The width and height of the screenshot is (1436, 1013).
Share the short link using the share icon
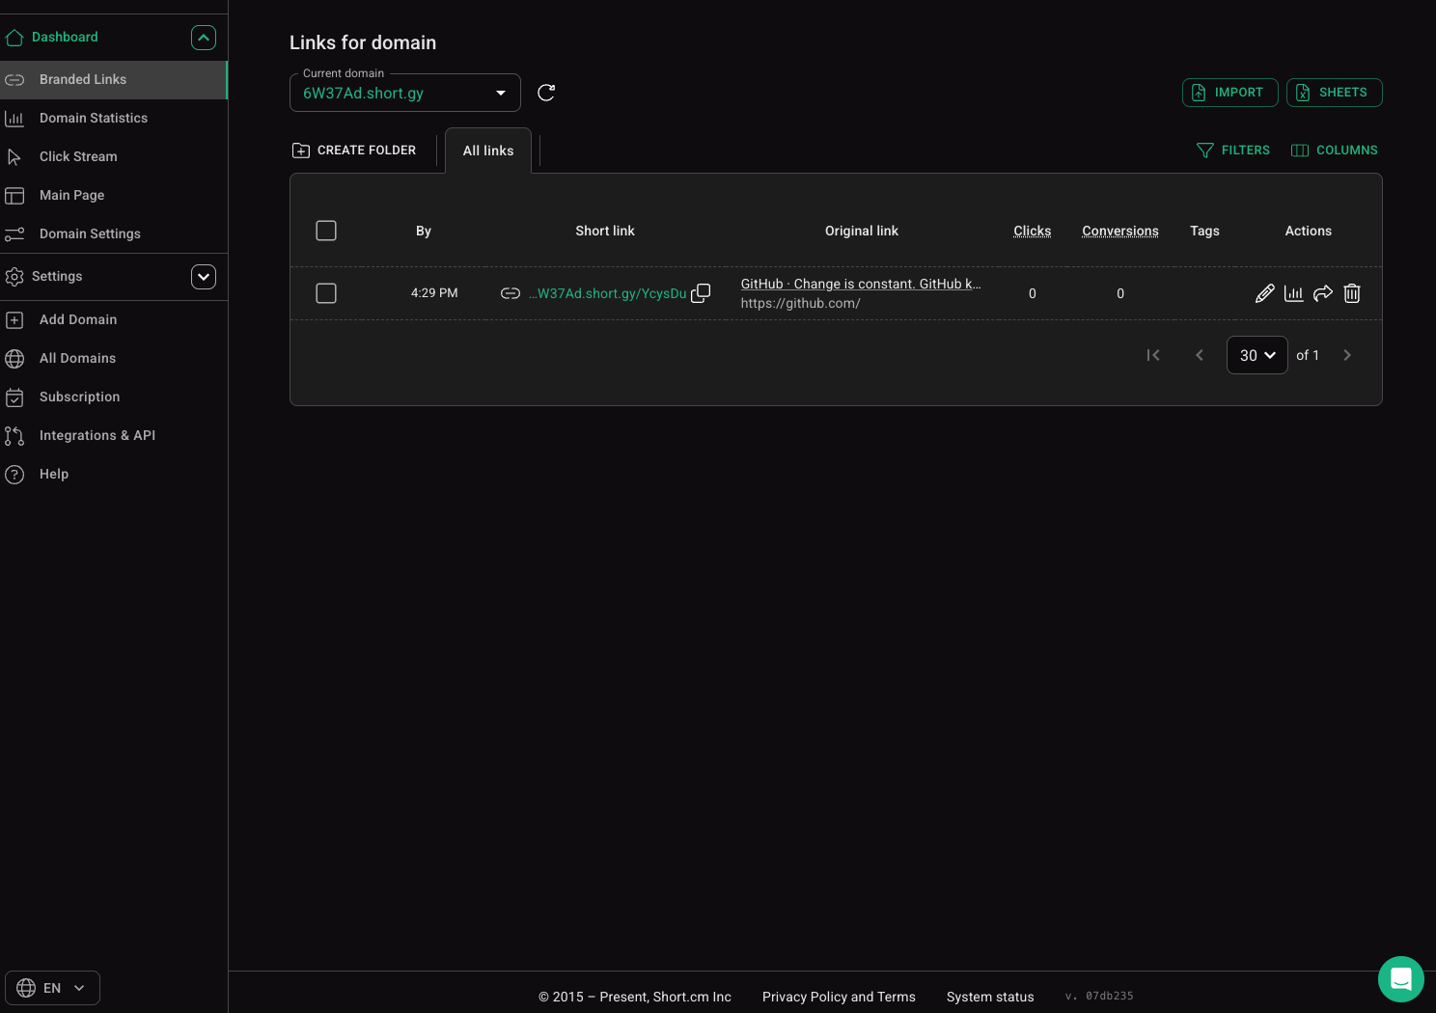click(1323, 292)
